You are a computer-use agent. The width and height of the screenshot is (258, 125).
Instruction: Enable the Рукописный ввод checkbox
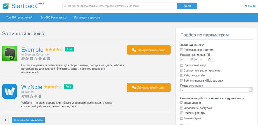[182, 65]
